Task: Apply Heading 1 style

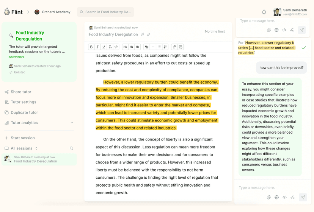Action: [125, 47]
